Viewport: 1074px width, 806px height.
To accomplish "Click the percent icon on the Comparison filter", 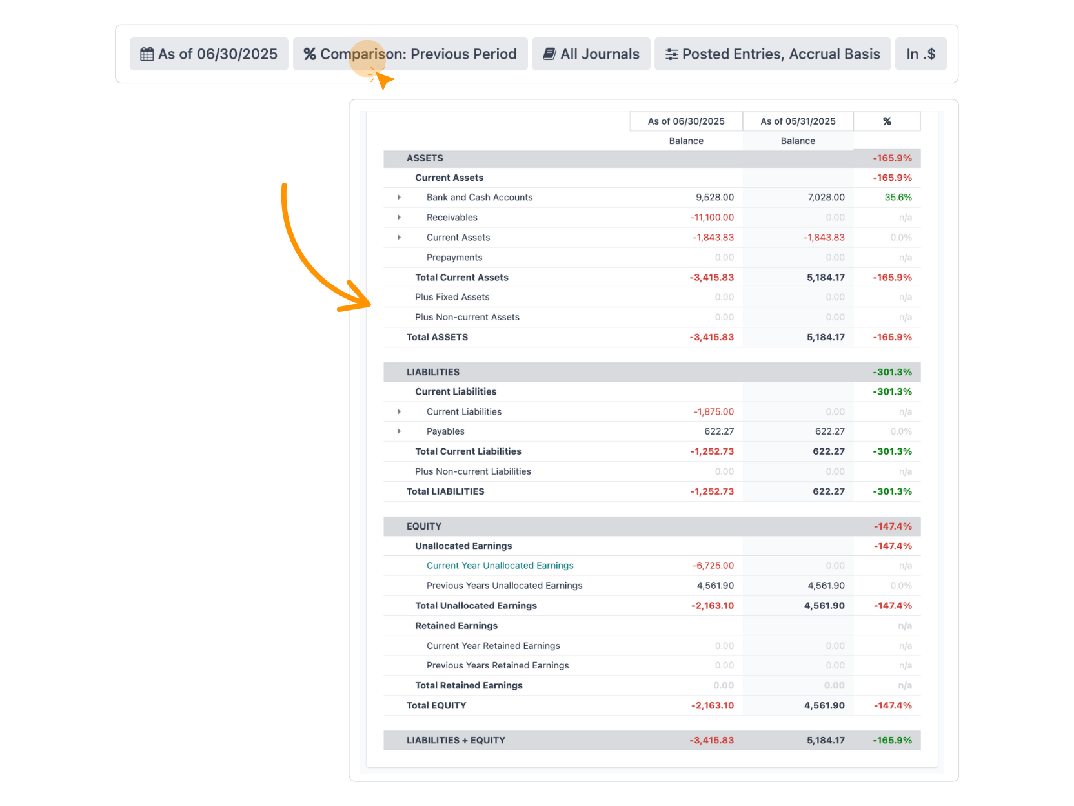I will (x=310, y=54).
